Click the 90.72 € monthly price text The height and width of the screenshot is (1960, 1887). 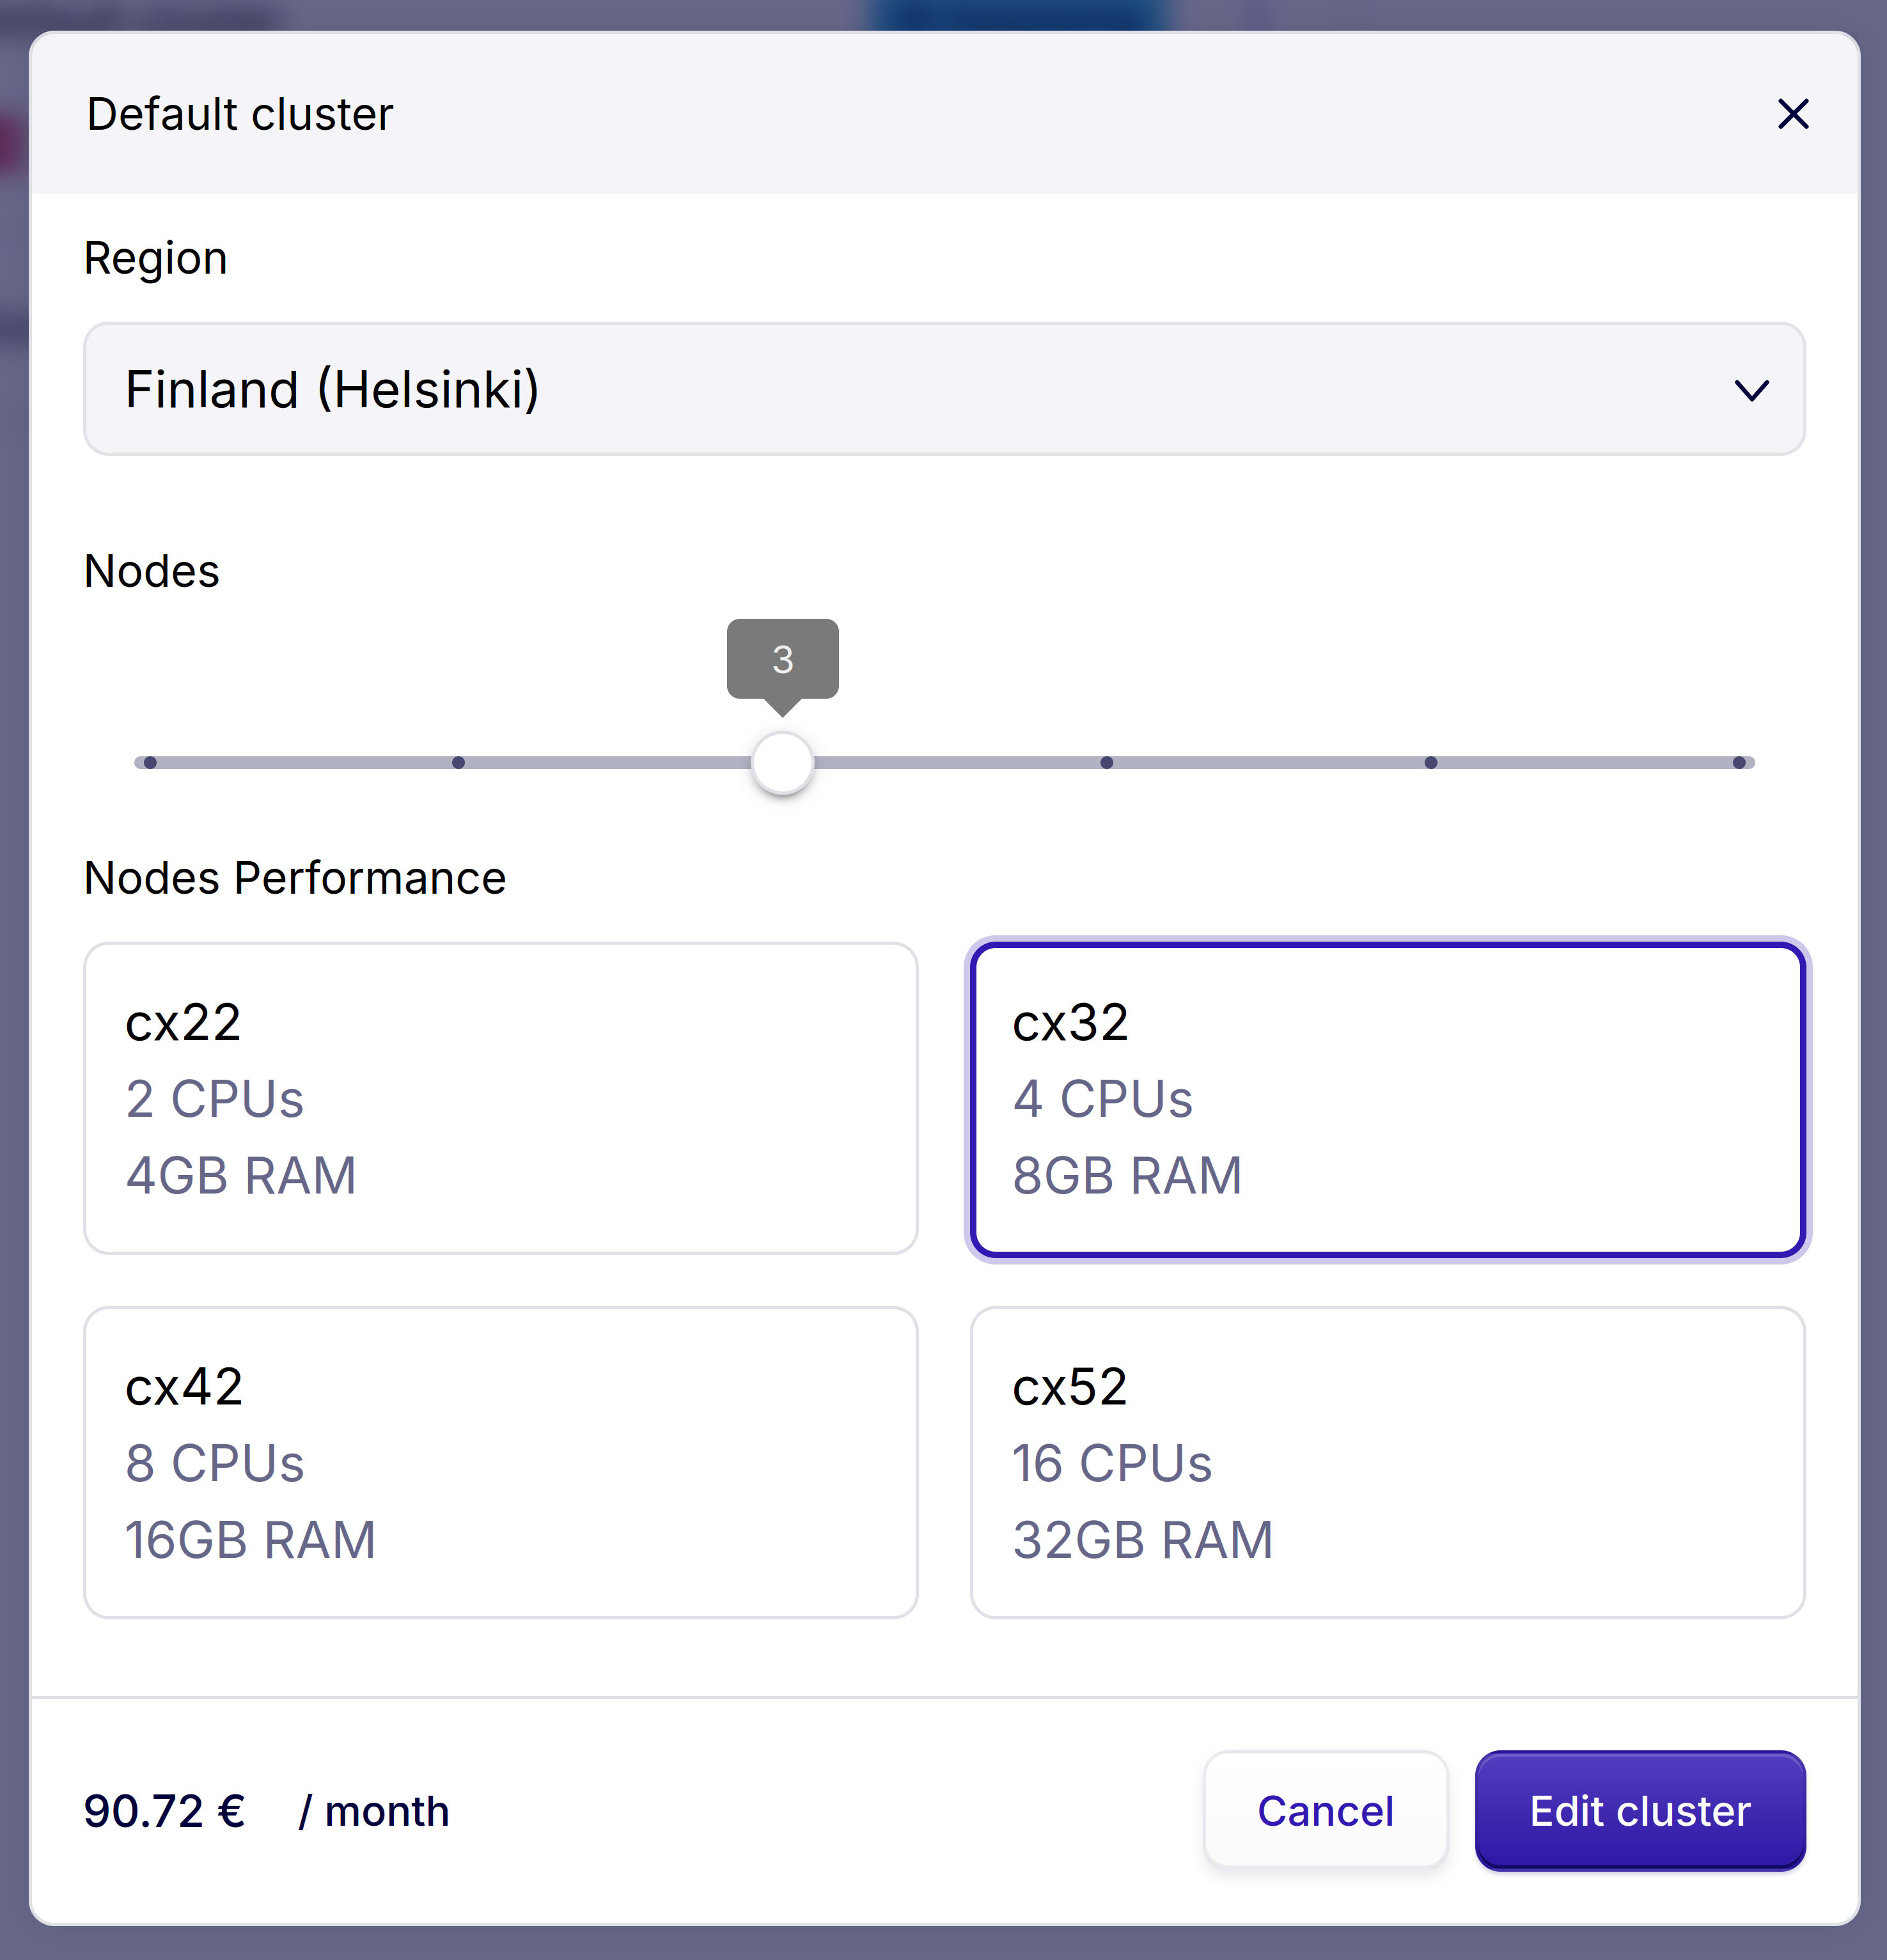(x=165, y=1811)
